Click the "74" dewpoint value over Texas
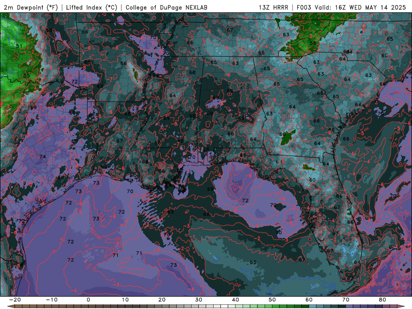 (x=43, y=157)
